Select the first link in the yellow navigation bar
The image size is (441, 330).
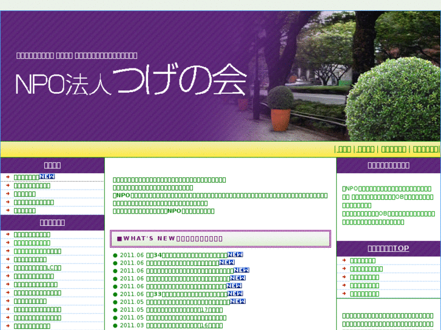[343, 150]
